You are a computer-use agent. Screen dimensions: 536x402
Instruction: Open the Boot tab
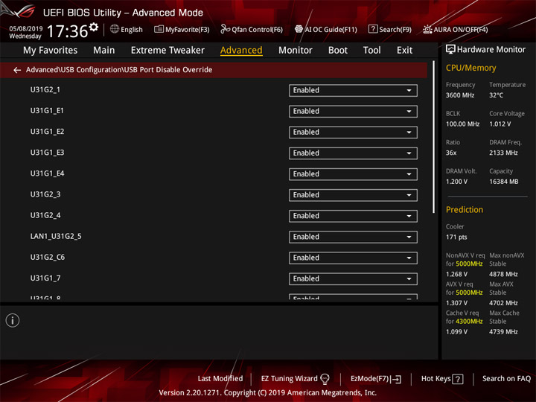pos(338,51)
